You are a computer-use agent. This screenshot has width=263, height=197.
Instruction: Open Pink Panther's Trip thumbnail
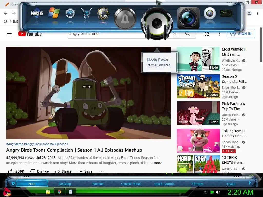tap(198, 113)
